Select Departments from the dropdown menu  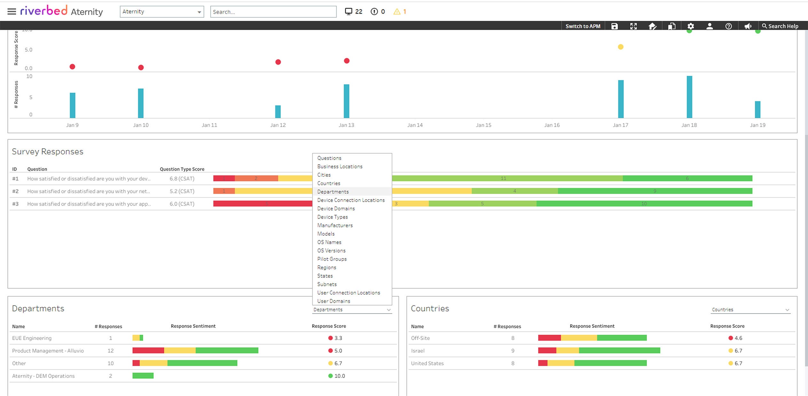point(332,191)
